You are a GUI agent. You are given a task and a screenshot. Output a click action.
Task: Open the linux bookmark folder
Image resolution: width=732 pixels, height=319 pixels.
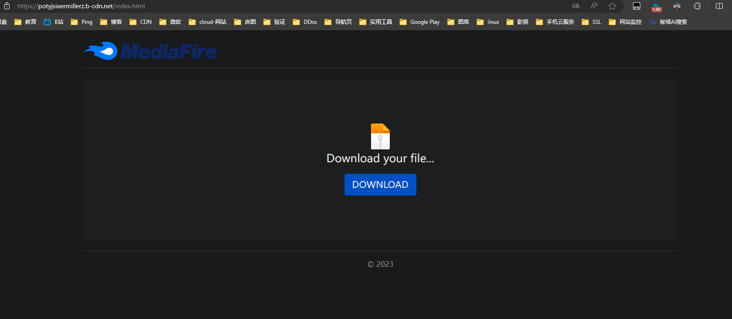point(488,22)
